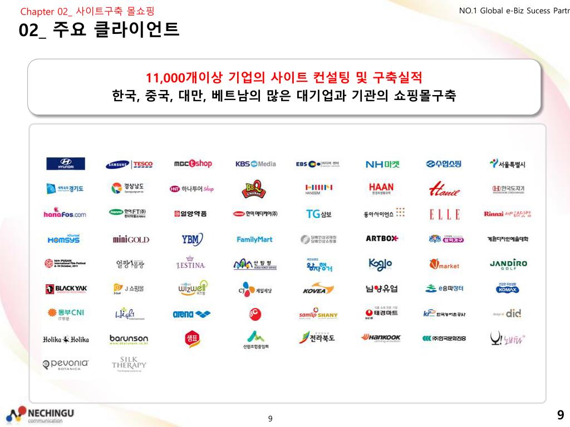Click the 산림청 logo
This screenshot has width=570, height=427.
[x=255, y=264]
